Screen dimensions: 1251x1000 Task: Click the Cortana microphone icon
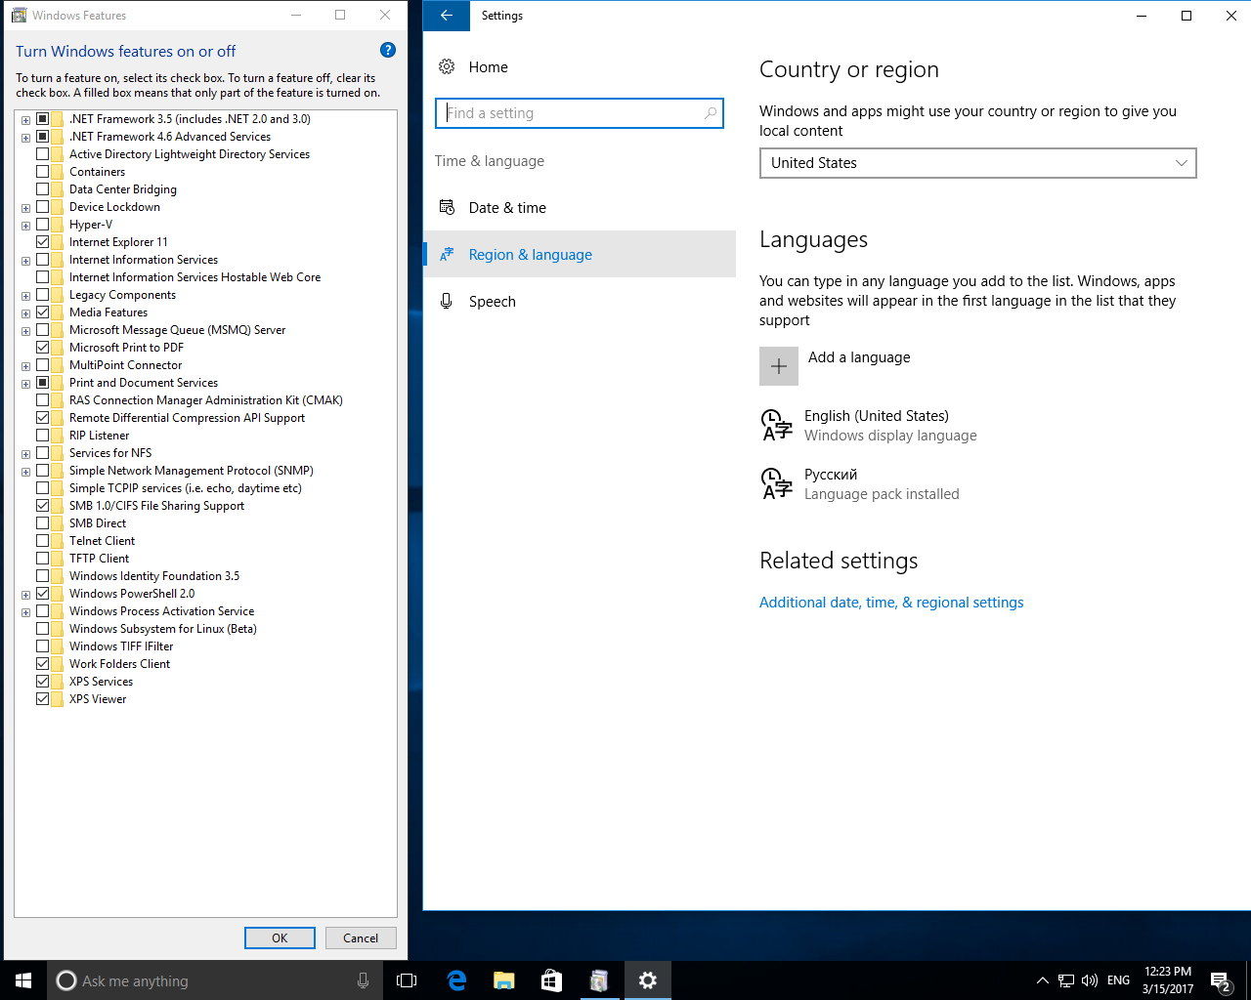[363, 980]
